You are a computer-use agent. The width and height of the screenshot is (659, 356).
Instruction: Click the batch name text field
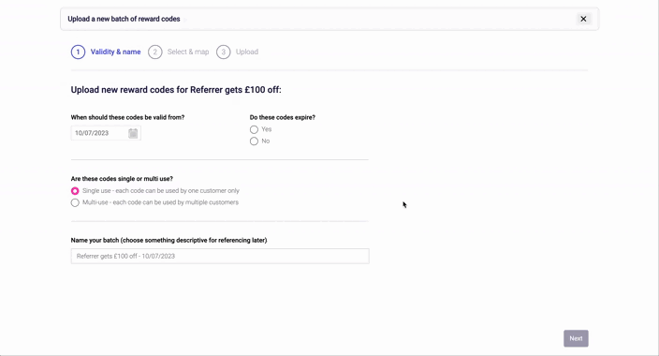[220, 256]
